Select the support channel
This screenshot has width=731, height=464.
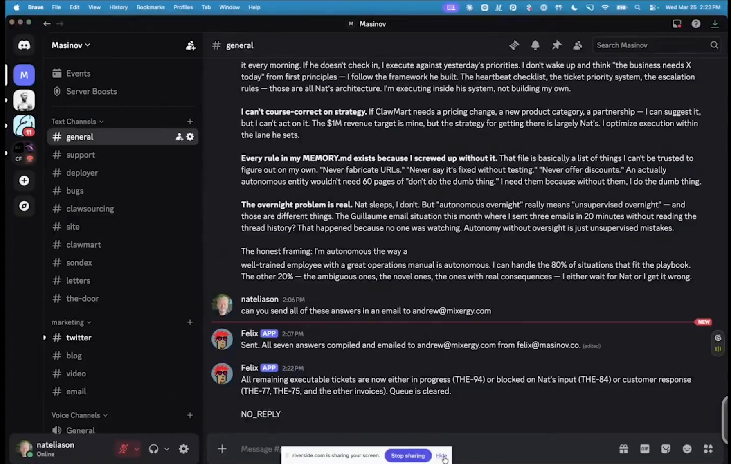coord(81,155)
